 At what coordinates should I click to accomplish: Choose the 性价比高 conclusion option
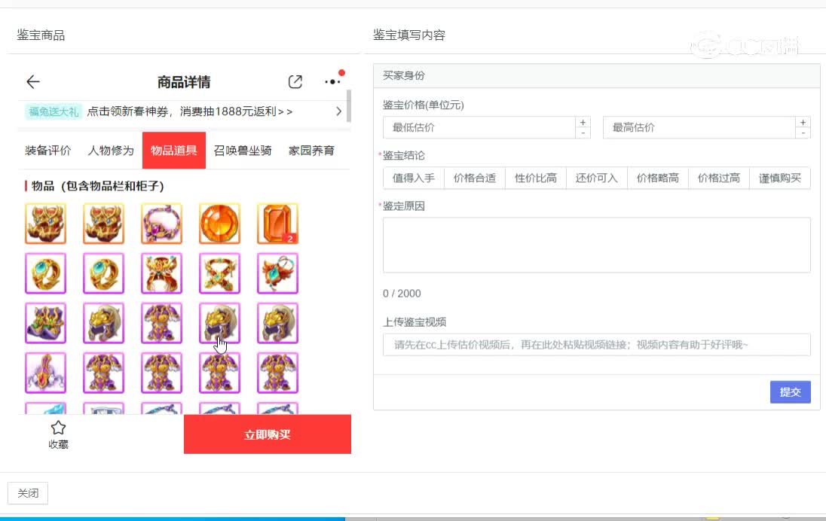pyautogui.click(x=536, y=178)
